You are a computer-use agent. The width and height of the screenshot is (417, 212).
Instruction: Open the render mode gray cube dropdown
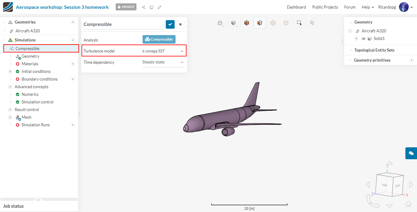click(234, 23)
